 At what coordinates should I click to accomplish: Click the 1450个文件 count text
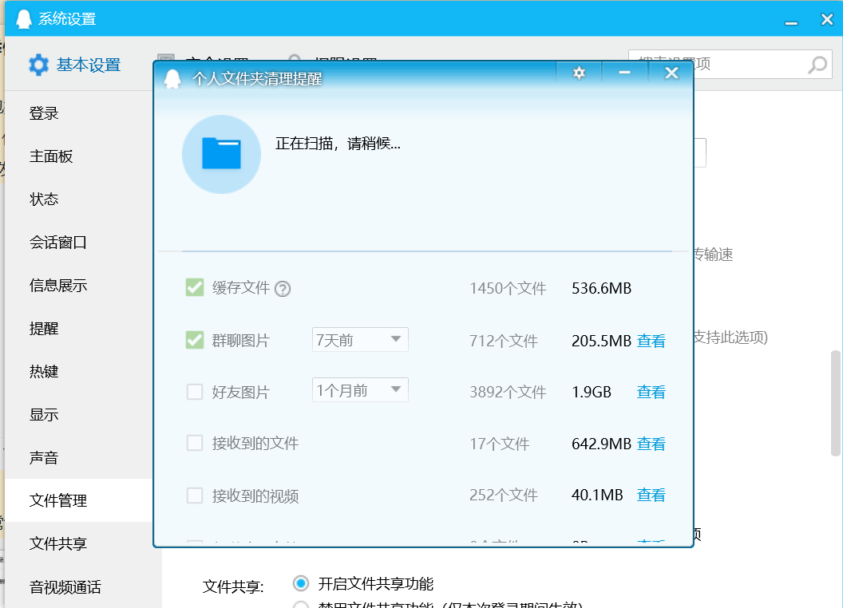click(x=508, y=288)
